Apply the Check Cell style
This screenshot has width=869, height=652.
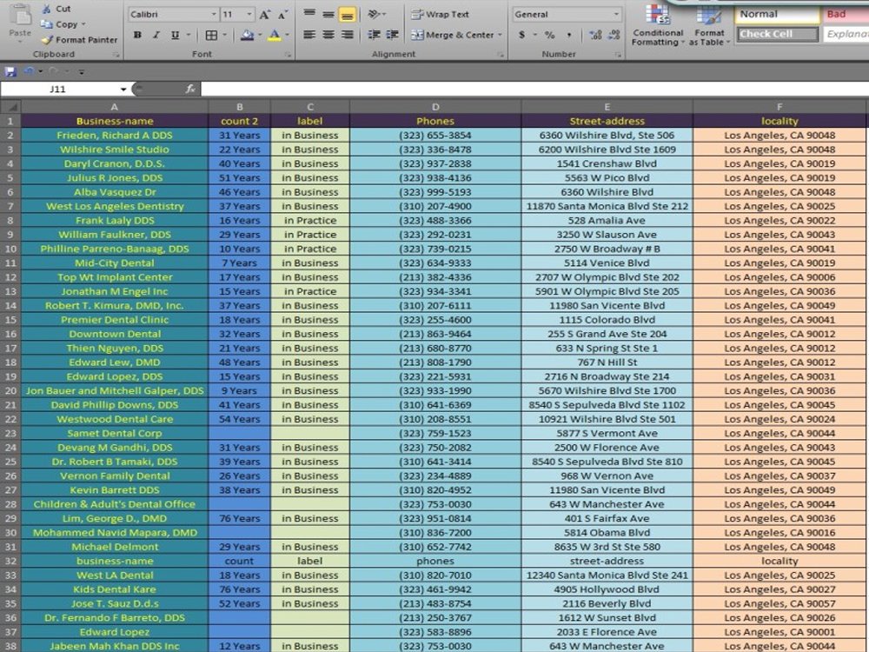[777, 35]
